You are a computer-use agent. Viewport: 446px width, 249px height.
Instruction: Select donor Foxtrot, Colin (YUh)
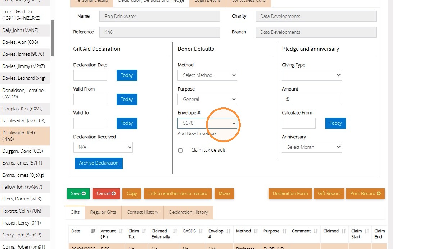25,211
